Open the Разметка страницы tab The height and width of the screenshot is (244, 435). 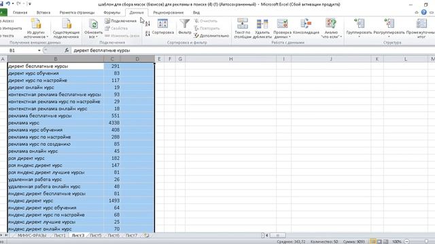coord(77,12)
